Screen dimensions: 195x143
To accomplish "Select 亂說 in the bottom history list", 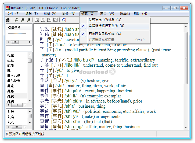I will tap(11, 112).
